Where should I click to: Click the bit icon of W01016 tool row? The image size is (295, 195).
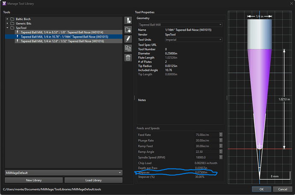pyautogui.click(x=18, y=41)
